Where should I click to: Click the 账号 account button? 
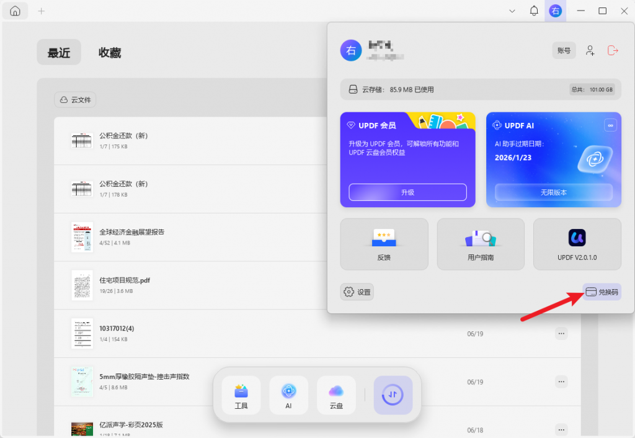click(564, 51)
